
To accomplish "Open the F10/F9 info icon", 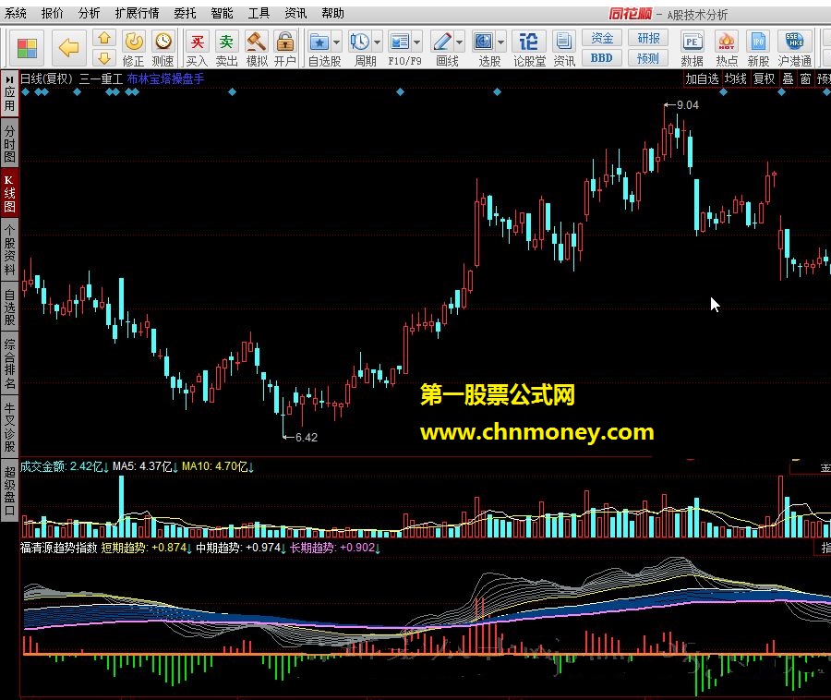I will [x=399, y=42].
